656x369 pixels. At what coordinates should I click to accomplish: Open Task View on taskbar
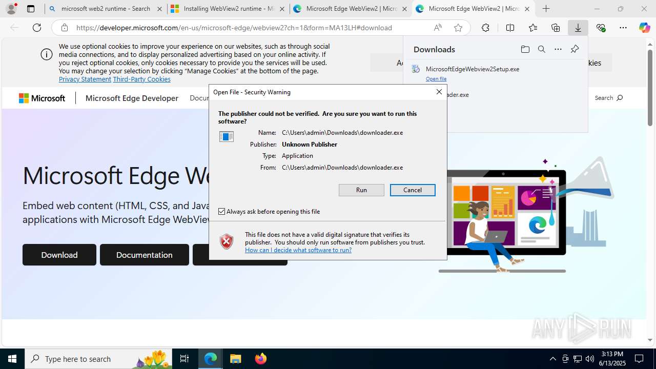coord(184,359)
